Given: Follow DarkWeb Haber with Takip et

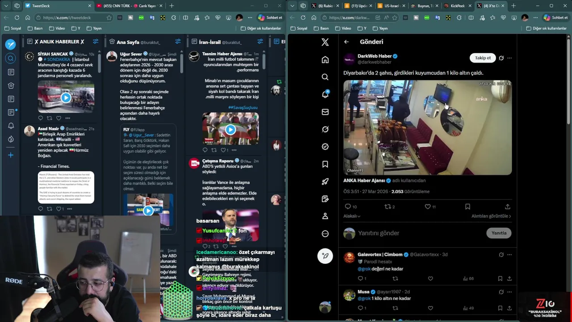Looking at the screenshot, I should tap(483, 58).
